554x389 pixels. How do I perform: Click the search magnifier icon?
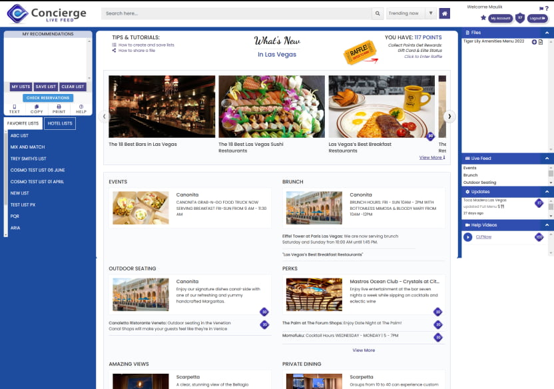pyautogui.click(x=378, y=13)
